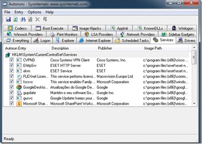Click the CVPND service icon

click(19, 60)
